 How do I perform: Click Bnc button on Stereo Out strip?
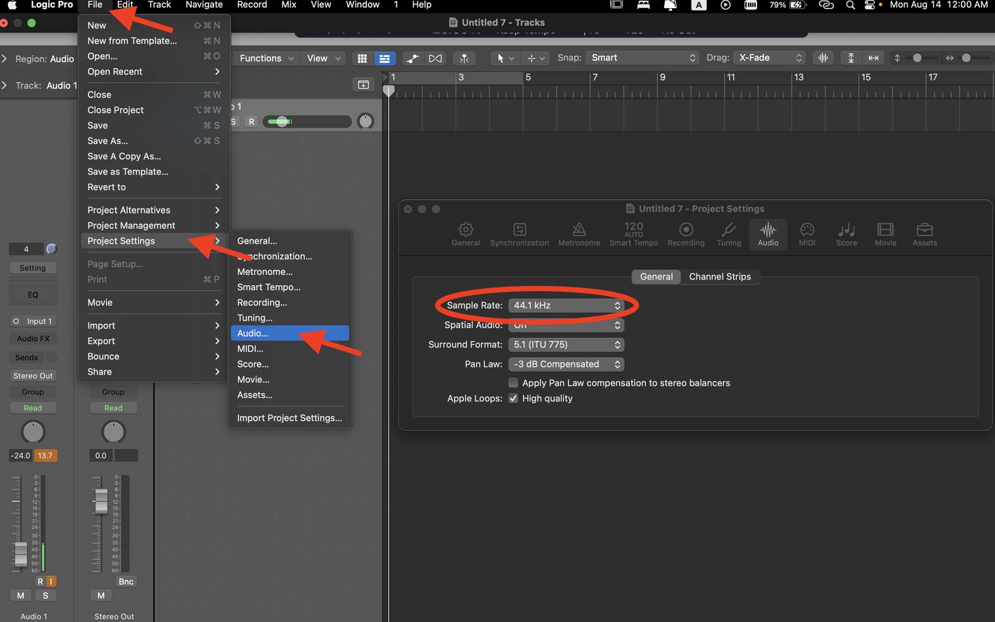[126, 582]
